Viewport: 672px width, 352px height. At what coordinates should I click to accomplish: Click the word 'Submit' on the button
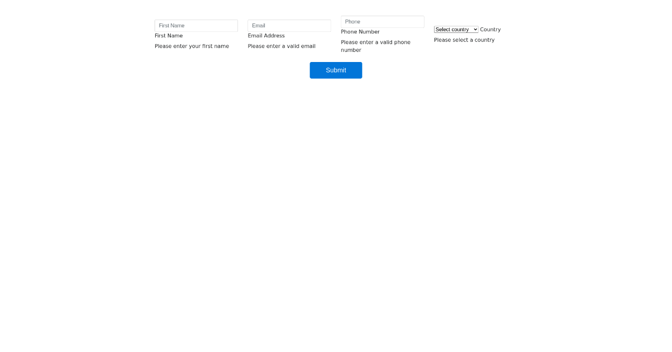coord(336,70)
